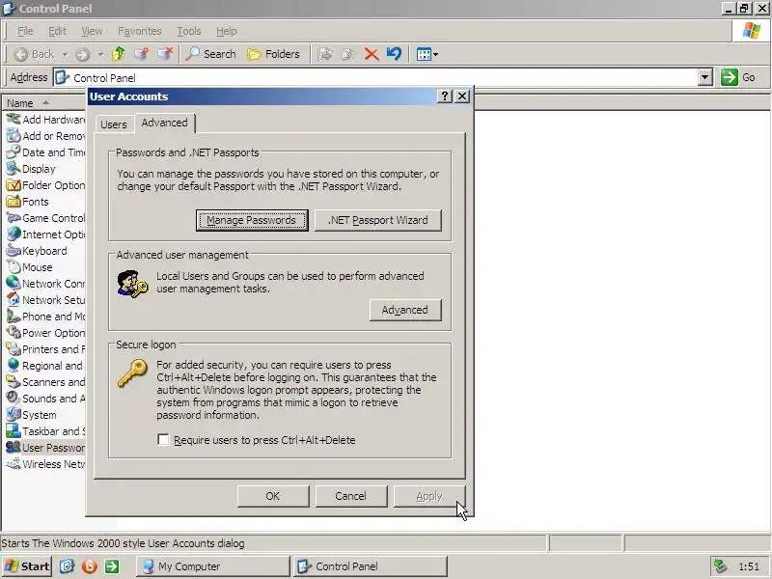
Task: Click the dialog help question mark button
Action: [445, 96]
